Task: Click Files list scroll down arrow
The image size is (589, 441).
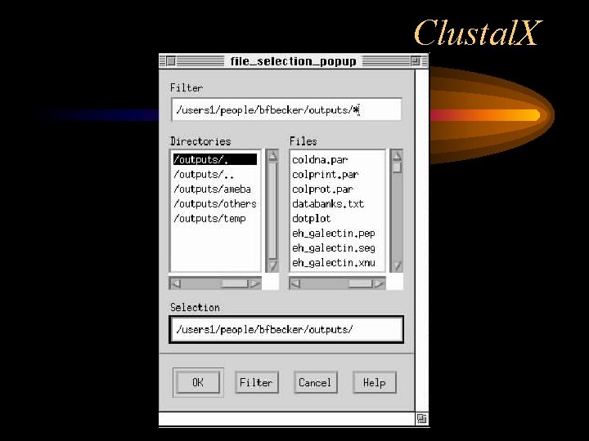Action: tap(397, 266)
